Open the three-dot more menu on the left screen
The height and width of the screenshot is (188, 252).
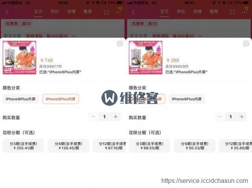pos(118,12)
